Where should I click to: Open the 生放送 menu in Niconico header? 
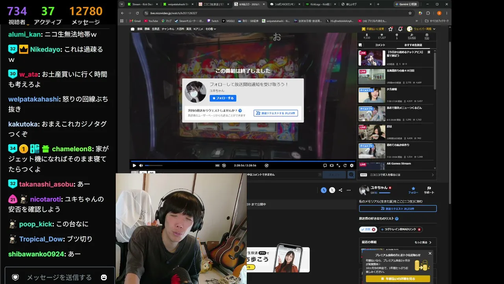tap(156, 29)
